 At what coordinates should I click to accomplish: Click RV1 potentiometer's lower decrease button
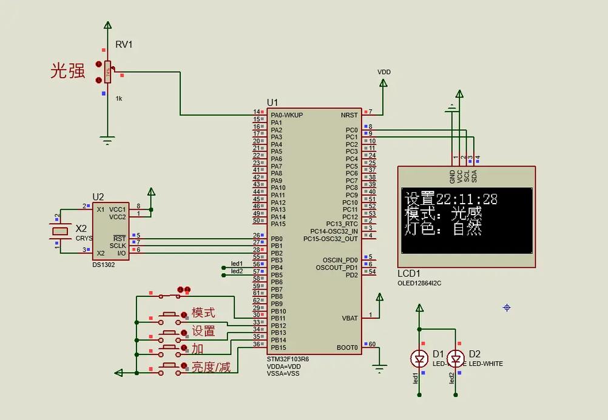pos(98,80)
